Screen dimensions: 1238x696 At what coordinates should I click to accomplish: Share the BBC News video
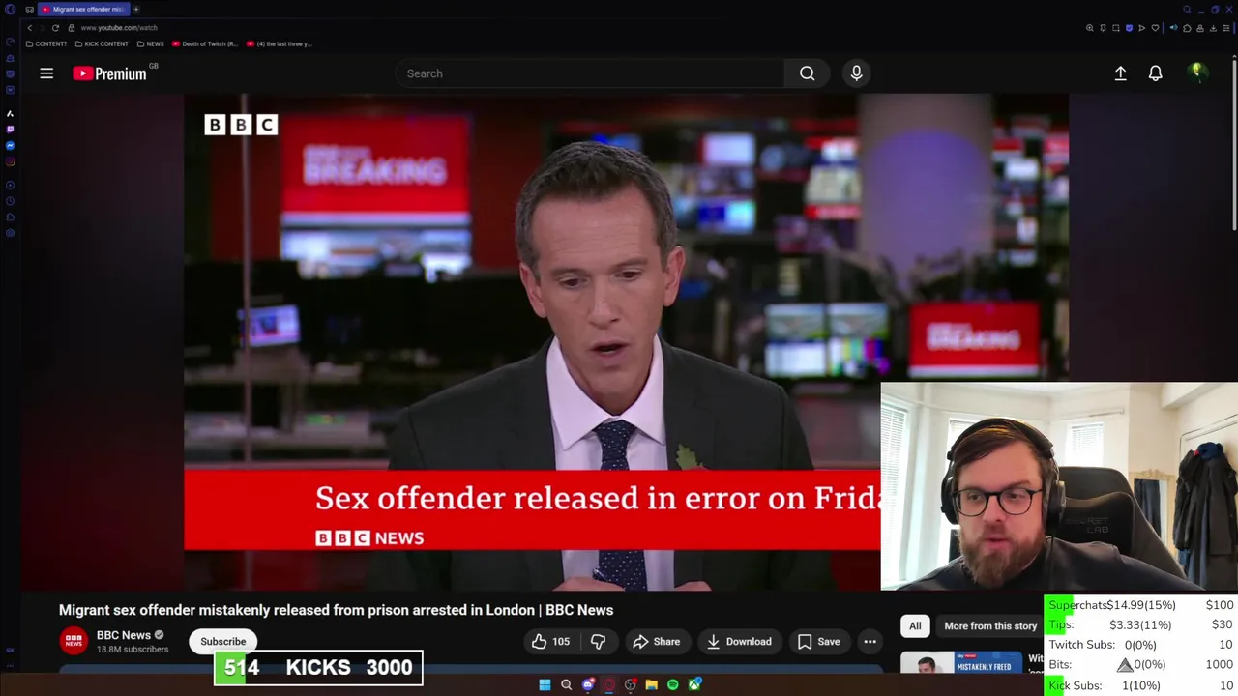[656, 641]
